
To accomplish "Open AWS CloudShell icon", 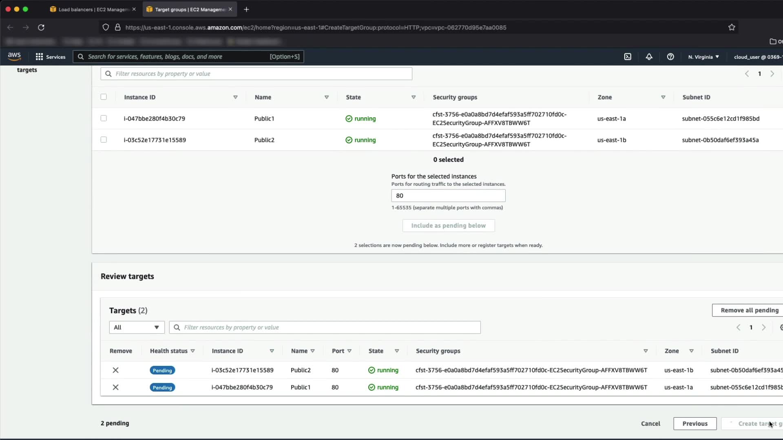I will (x=628, y=57).
